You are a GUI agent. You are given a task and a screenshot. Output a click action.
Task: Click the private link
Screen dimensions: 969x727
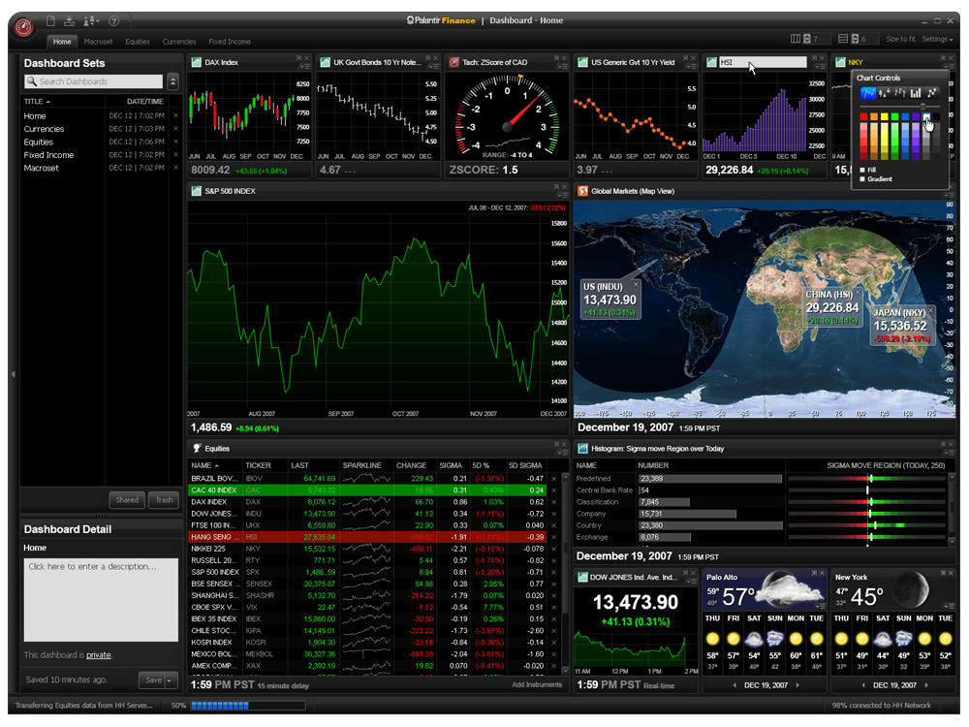point(98,655)
